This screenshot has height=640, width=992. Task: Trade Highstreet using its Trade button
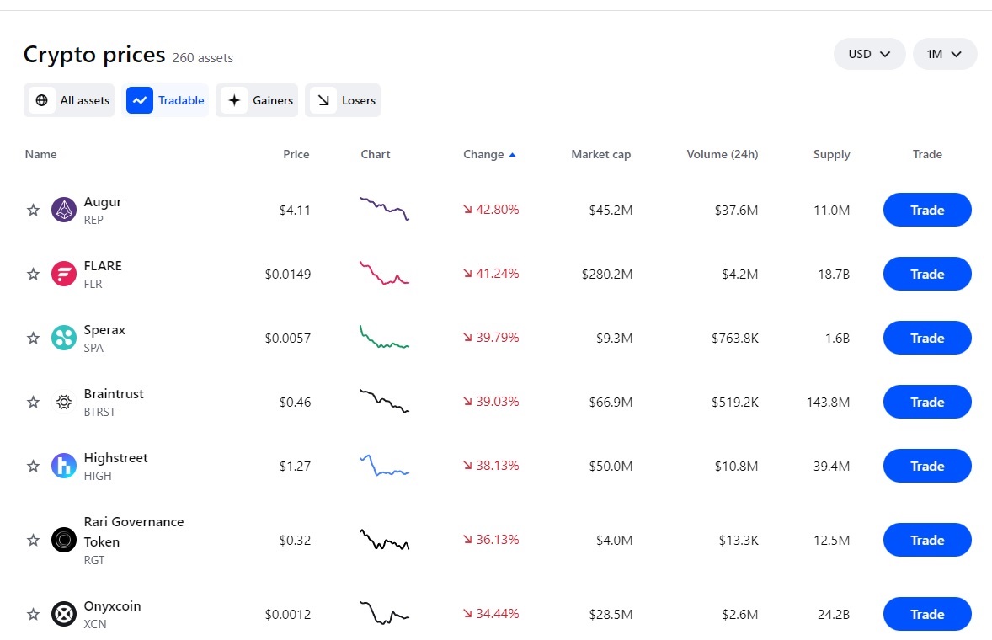pos(927,466)
